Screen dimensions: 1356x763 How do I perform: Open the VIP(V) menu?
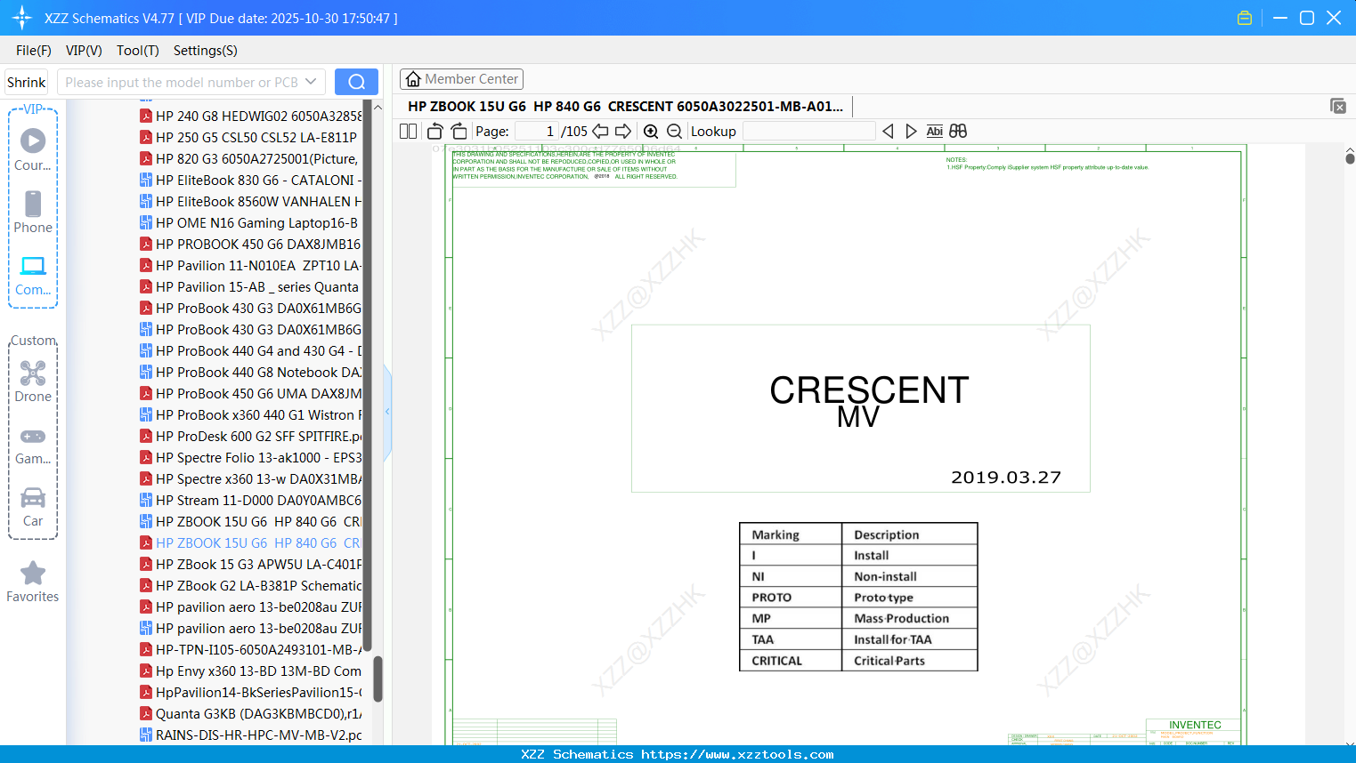tap(84, 51)
